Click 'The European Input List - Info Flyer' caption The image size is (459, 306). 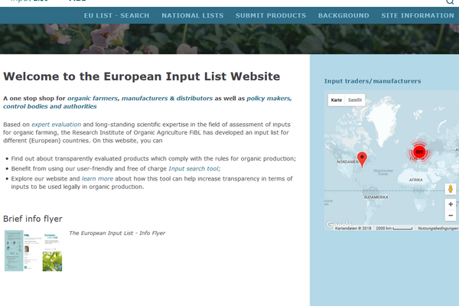point(117,233)
